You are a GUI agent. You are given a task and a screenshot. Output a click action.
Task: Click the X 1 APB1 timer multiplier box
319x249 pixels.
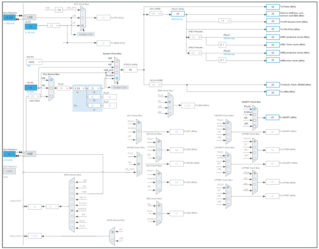point(222,45)
